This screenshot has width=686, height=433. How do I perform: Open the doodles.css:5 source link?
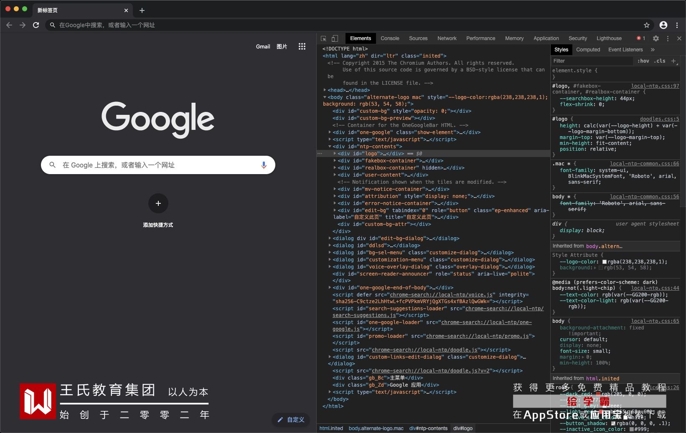click(660, 119)
